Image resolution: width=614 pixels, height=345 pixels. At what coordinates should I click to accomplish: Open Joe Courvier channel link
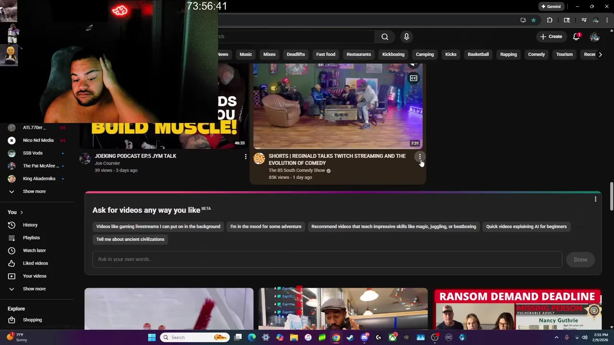click(x=107, y=163)
